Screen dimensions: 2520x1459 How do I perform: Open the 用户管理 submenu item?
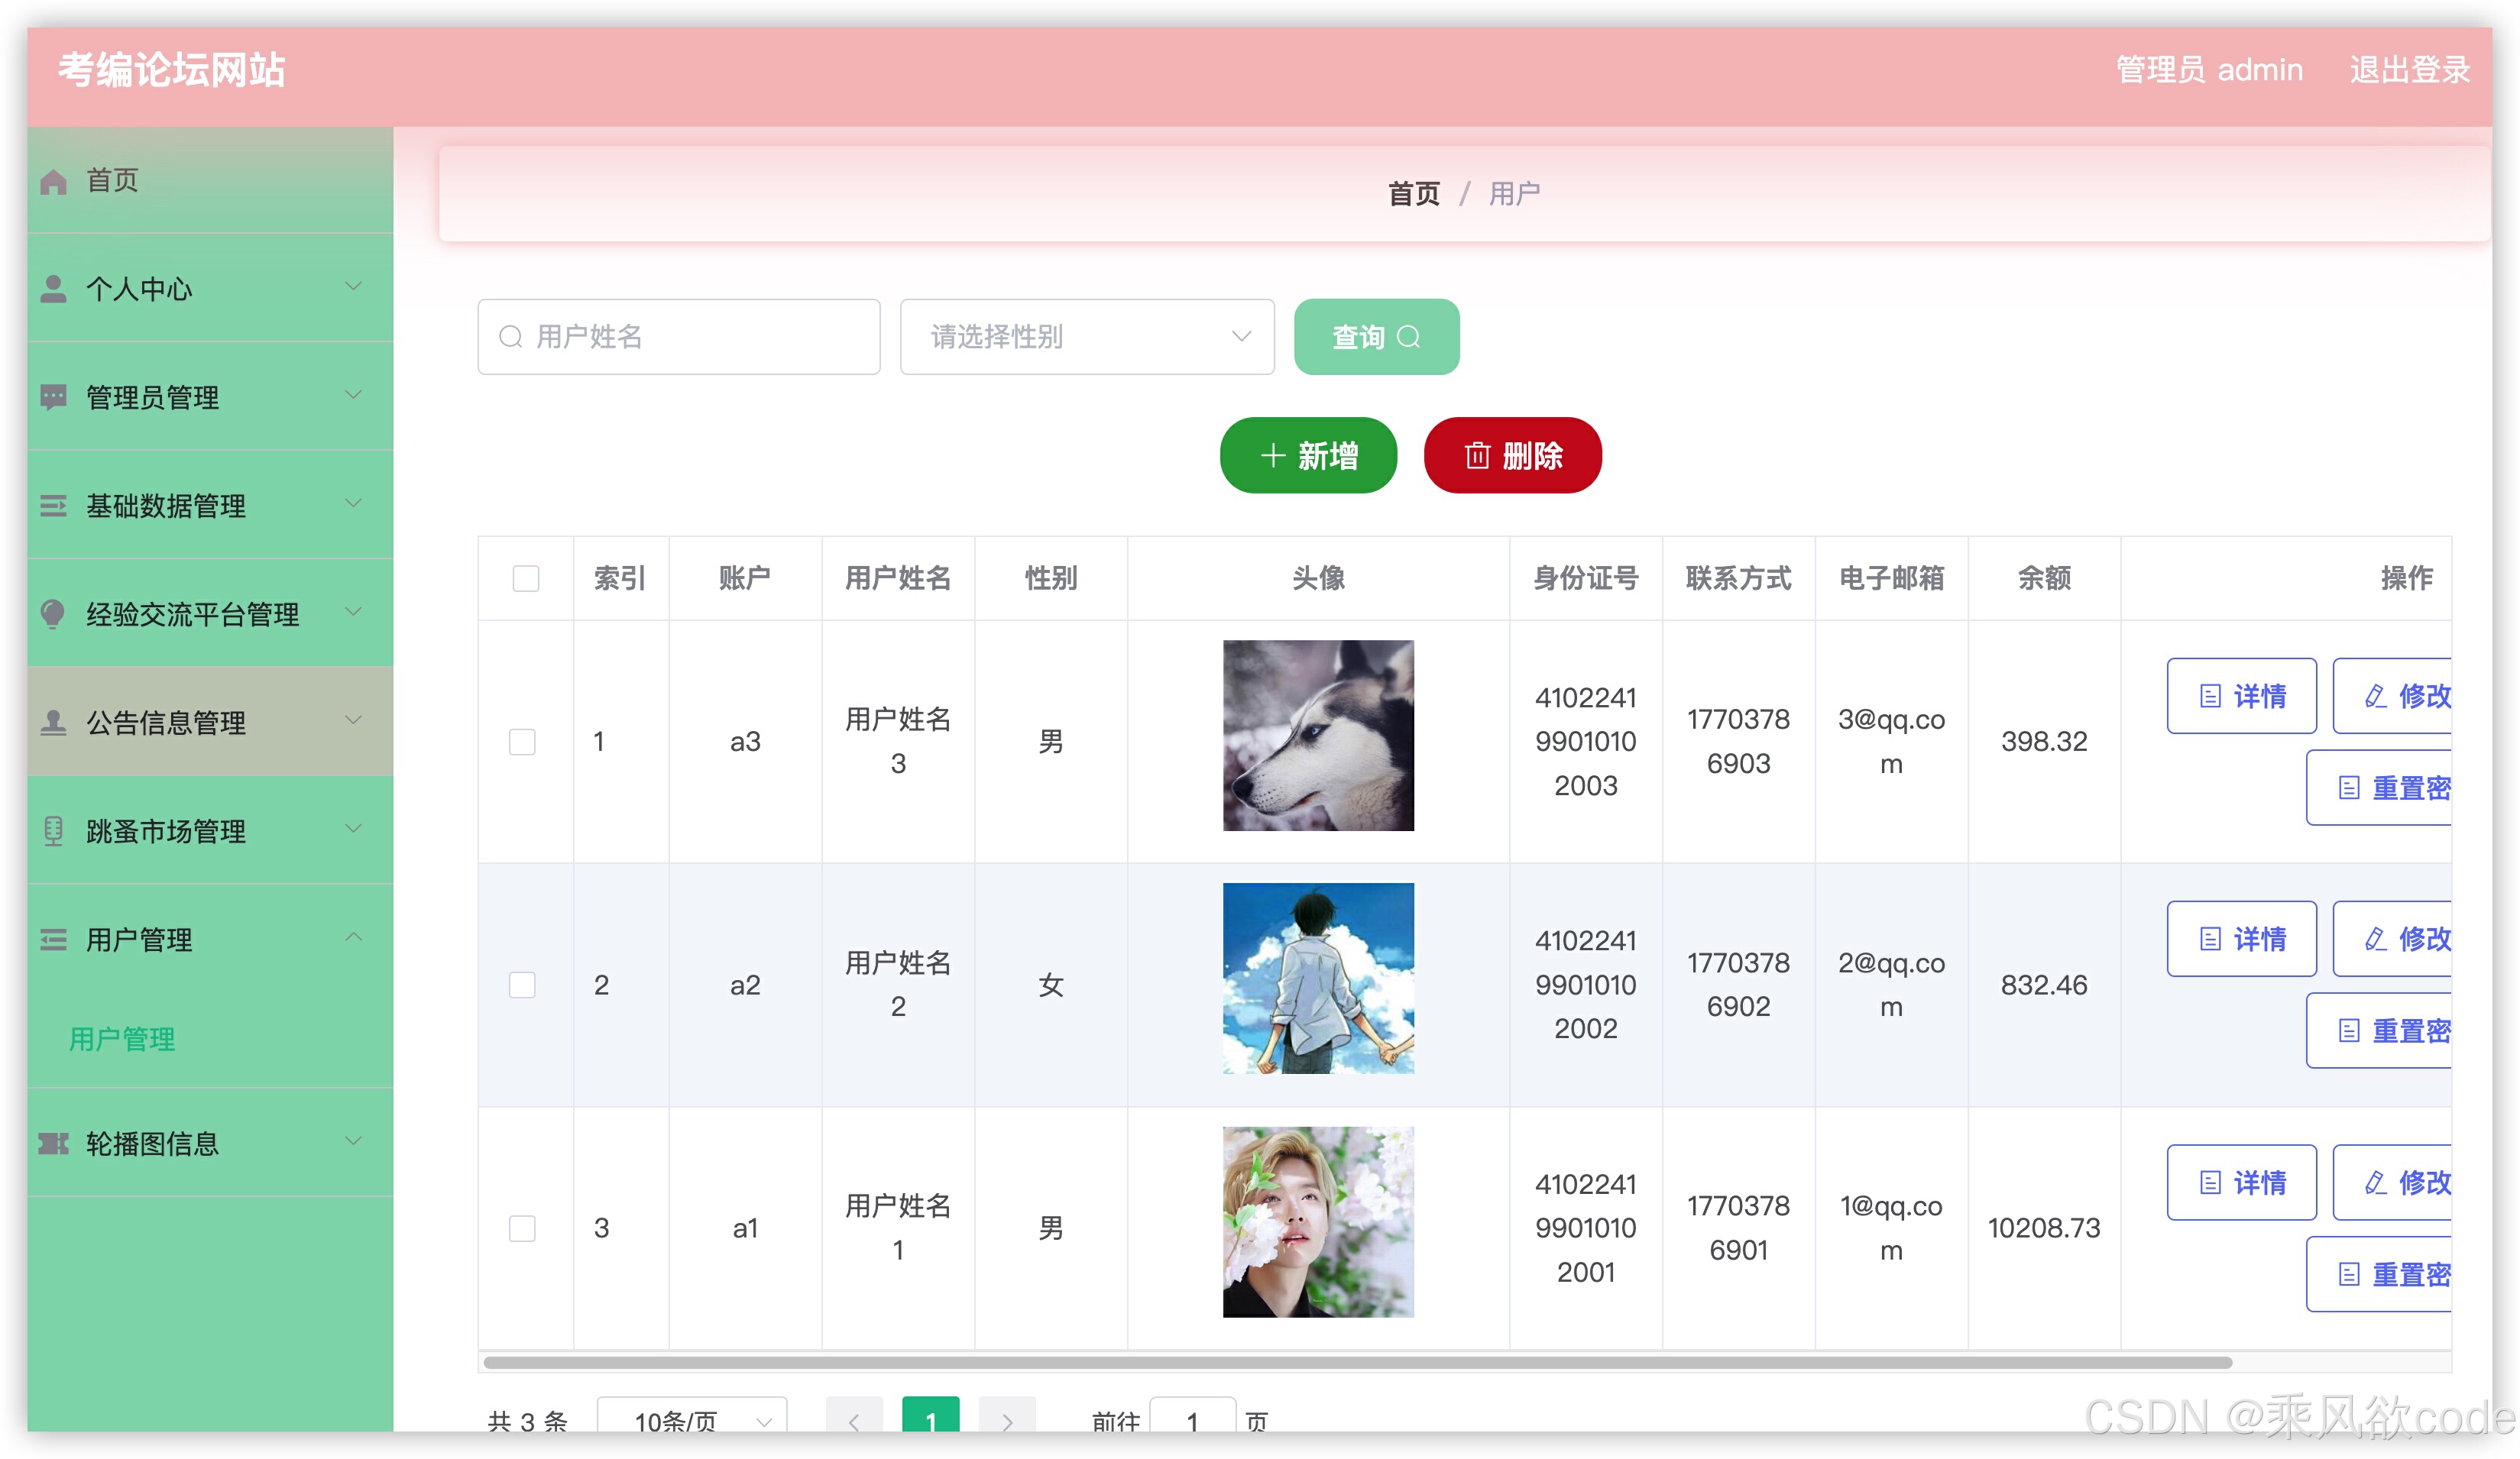pos(122,1039)
